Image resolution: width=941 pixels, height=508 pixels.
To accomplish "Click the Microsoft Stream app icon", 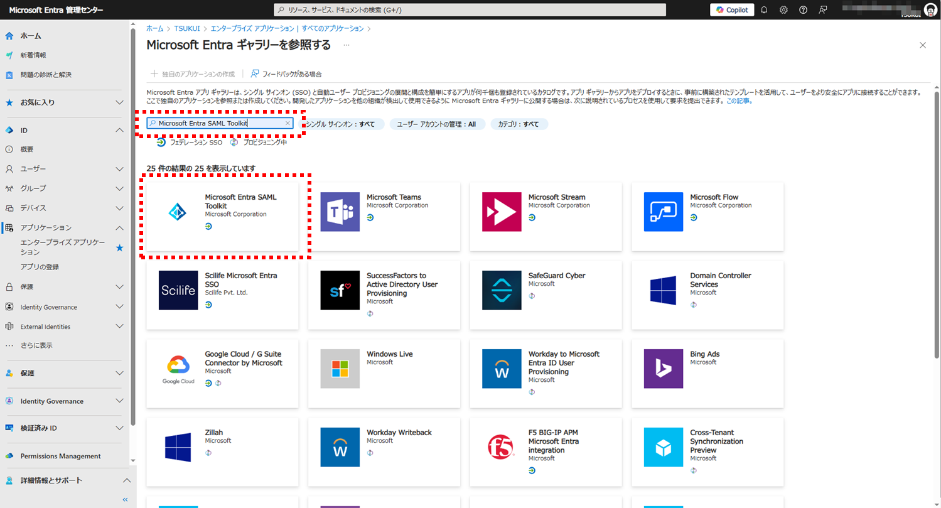I will pos(502,212).
